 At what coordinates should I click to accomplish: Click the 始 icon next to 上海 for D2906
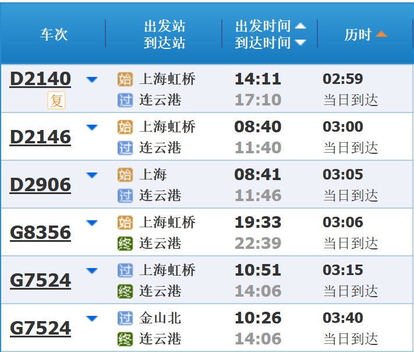(x=125, y=175)
